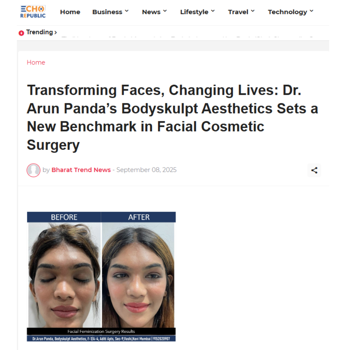
Task: Click the before and after surgery image
Action: [x=101, y=277]
